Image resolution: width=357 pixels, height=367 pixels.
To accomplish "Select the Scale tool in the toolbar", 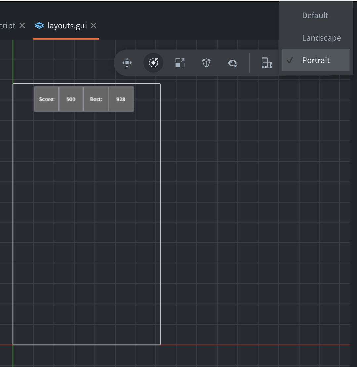I will click(x=180, y=63).
